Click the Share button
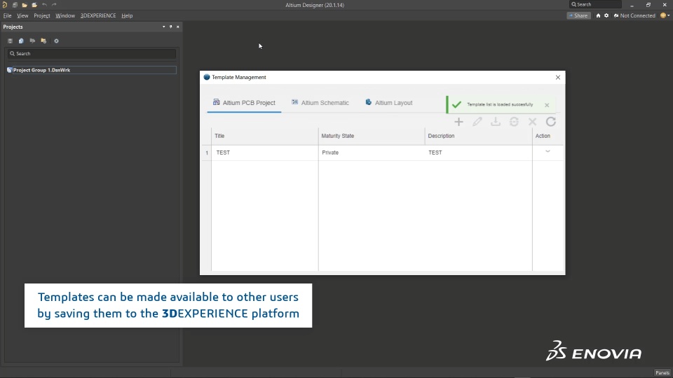The height and width of the screenshot is (378, 673). (x=578, y=15)
